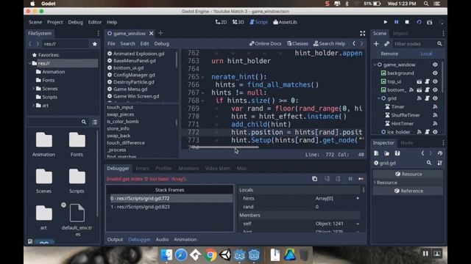Screen dimensions: 471x264
Task: Open the Output bottom panel
Action: pyautogui.click(x=115, y=240)
